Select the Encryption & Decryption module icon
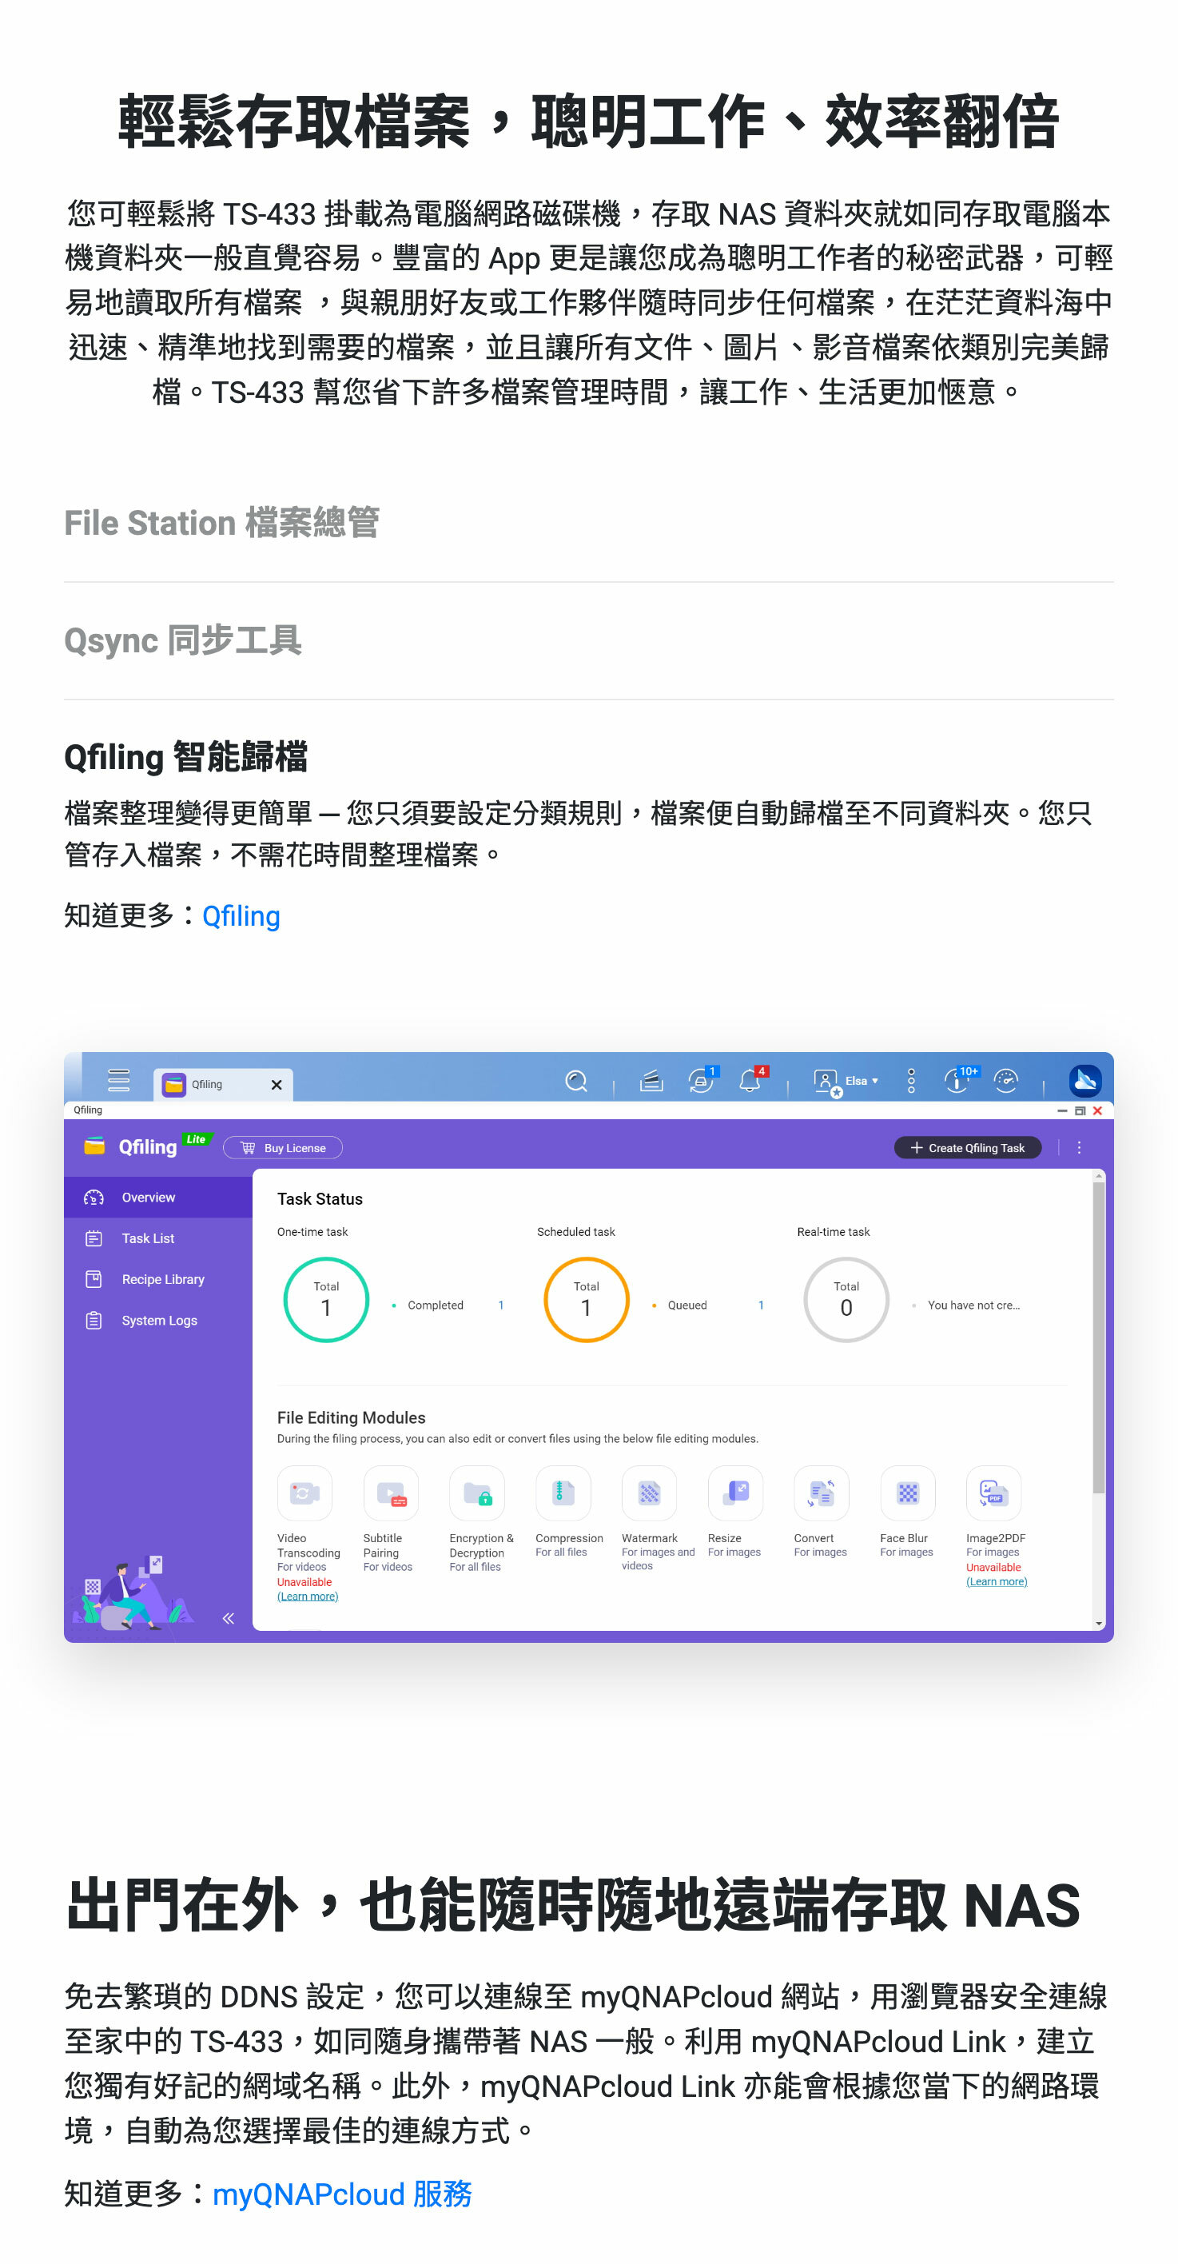 pos(477,1493)
